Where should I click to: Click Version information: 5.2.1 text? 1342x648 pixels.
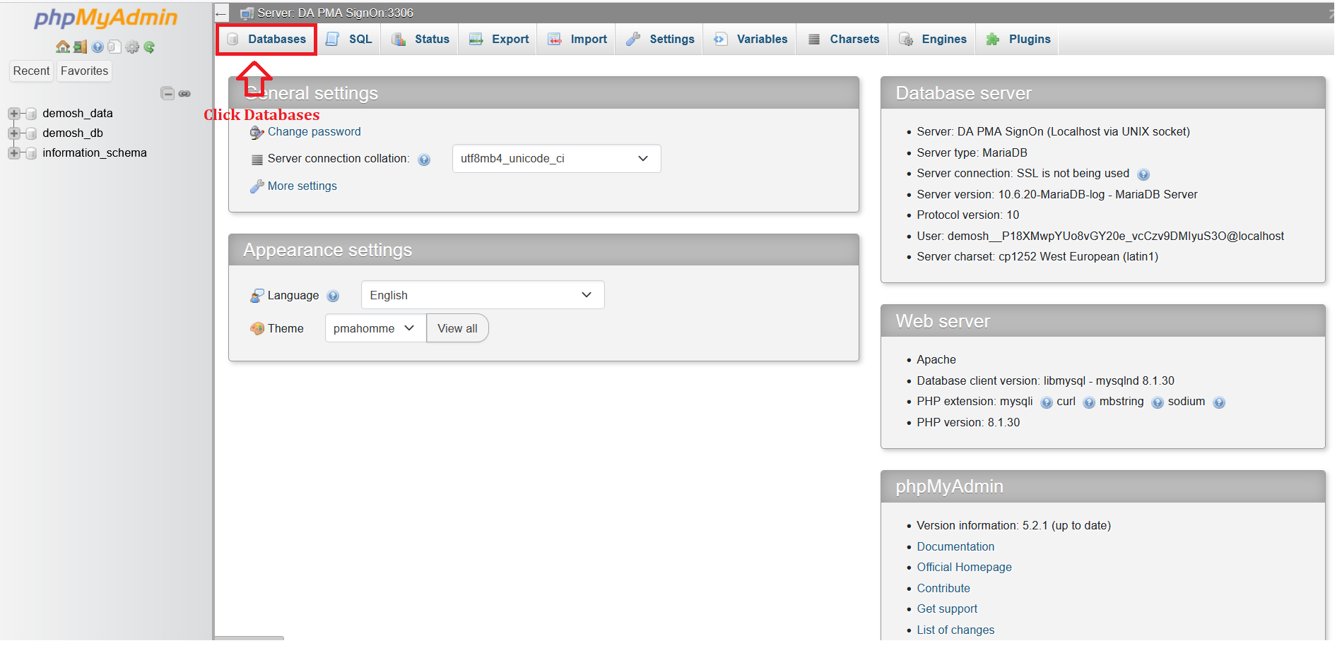coord(1013,526)
